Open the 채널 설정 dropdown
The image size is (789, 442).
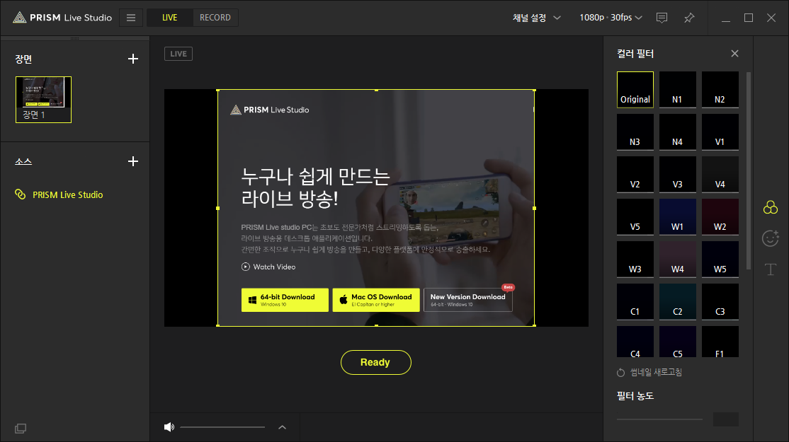click(536, 18)
